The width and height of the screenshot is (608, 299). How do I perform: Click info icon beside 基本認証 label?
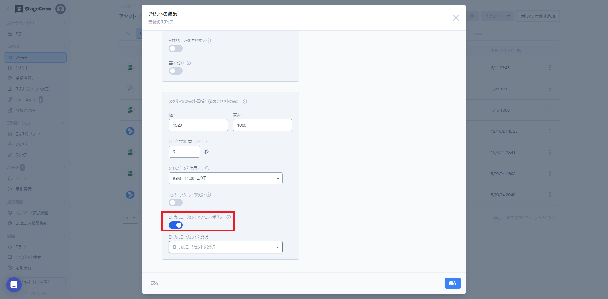point(189,63)
